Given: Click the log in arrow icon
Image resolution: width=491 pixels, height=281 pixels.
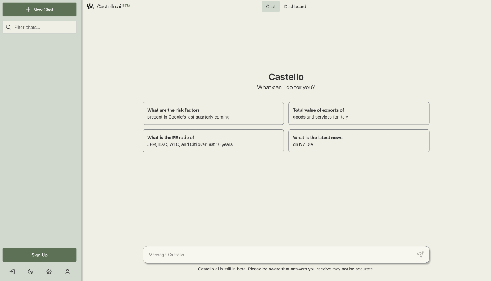Looking at the screenshot, I should click(12, 271).
